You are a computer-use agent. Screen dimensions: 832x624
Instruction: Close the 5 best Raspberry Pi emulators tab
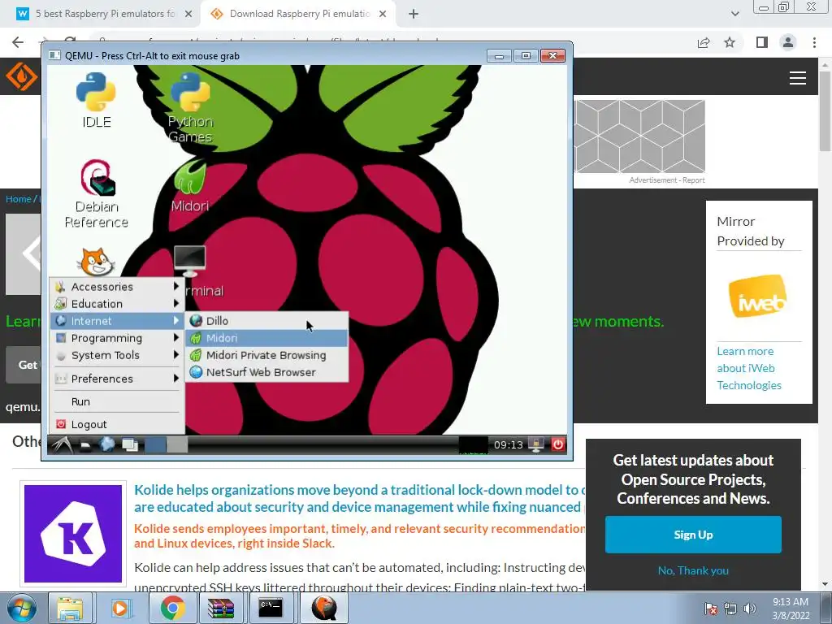188,14
